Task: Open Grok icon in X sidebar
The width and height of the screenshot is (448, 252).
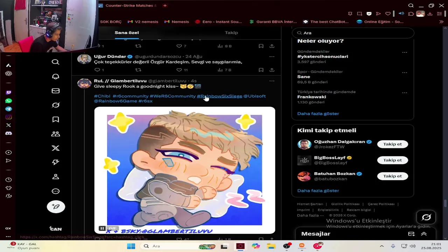Action: pos(55,105)
